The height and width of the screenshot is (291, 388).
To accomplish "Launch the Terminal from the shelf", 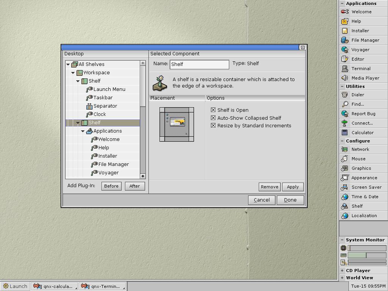I will coord(345,69).
